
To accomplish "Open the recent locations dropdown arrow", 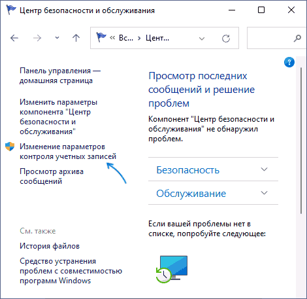I will point(57,38).
